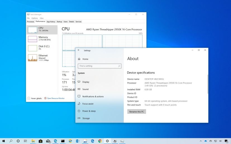Click Device specifications heading

click(x=141, y=73)
